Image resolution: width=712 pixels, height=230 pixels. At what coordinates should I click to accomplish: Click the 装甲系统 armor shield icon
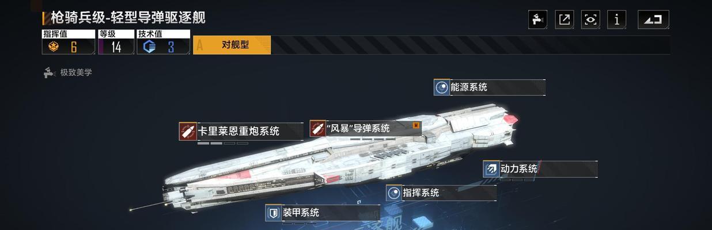[x=274, y=213]
